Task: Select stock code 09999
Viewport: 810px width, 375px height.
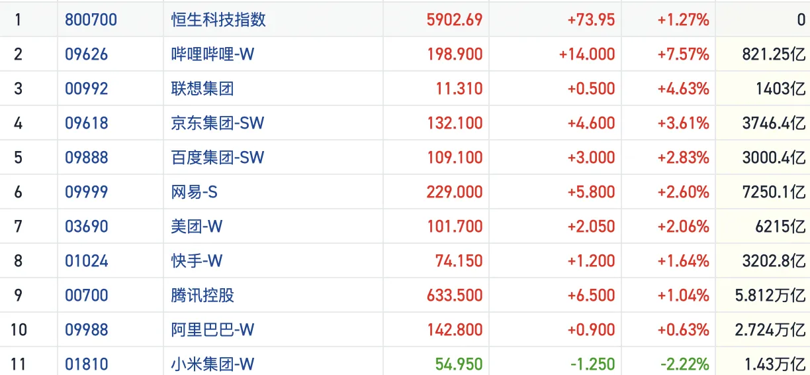Action: pyautogui.click(x=86, y=192)
